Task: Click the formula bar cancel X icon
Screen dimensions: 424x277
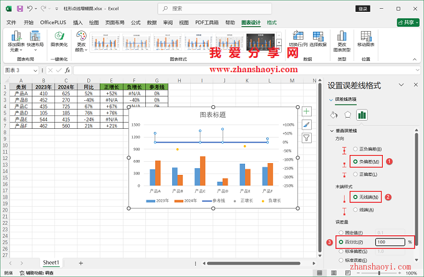Action: [51, 70]
